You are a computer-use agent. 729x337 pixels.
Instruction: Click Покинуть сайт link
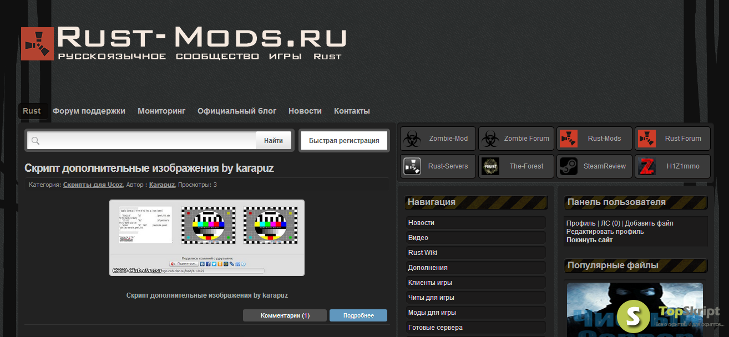click(590, 240)
